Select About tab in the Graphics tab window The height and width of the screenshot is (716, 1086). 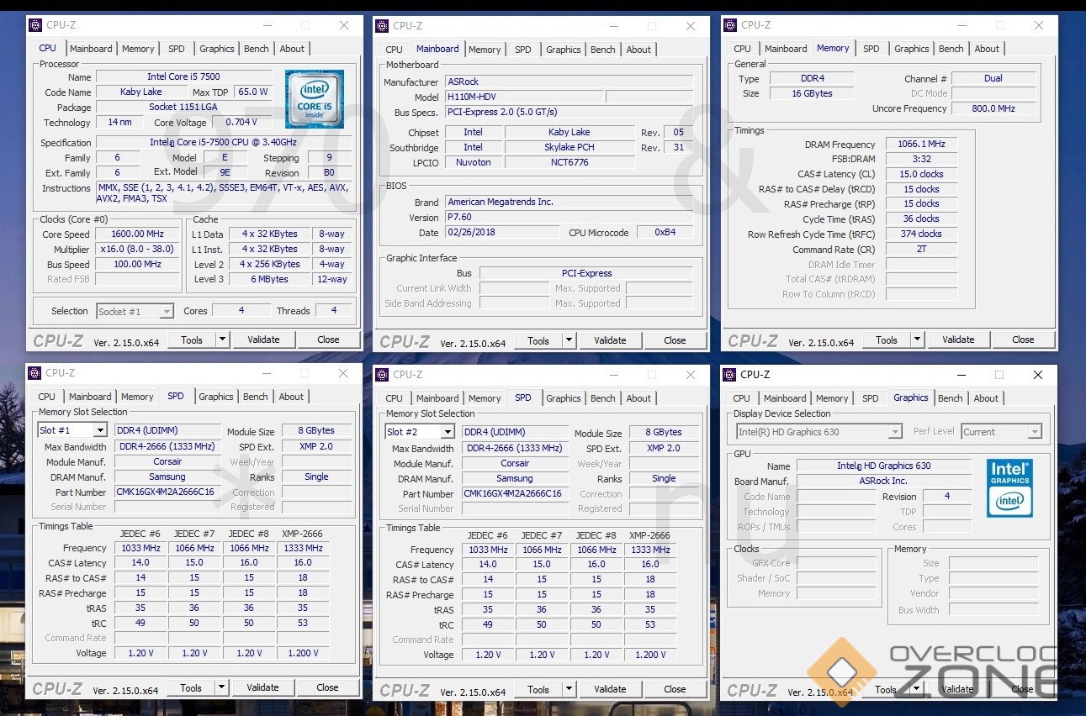click(x=986, y=398)
